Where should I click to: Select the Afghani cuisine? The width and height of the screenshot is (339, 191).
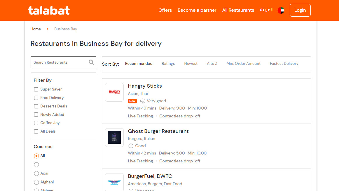36,182
